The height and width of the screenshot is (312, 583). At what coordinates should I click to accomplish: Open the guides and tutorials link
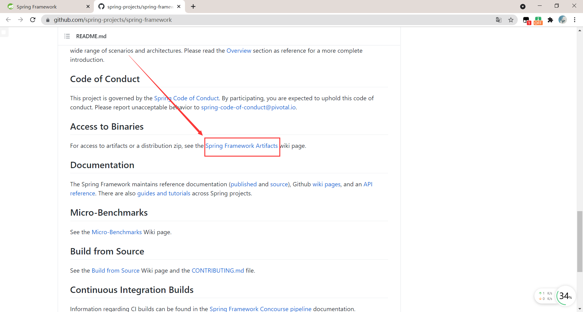coord(164,193)
